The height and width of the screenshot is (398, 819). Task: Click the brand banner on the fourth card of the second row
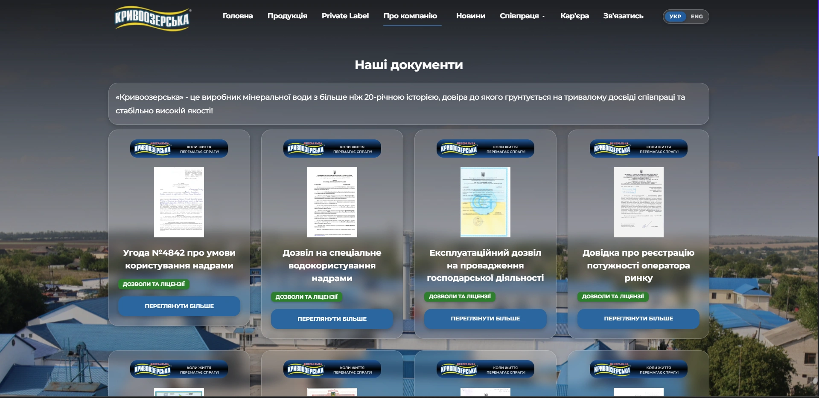(638, 369)
